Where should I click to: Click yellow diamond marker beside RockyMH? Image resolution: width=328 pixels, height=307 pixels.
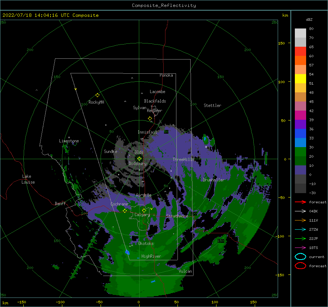(x=97, y=95)
